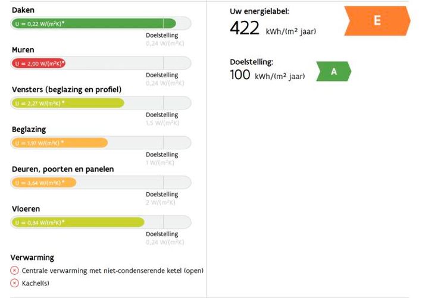Click the Verwarming section heading
Viewport: 438px width, 298px height.
coord(32,258)
